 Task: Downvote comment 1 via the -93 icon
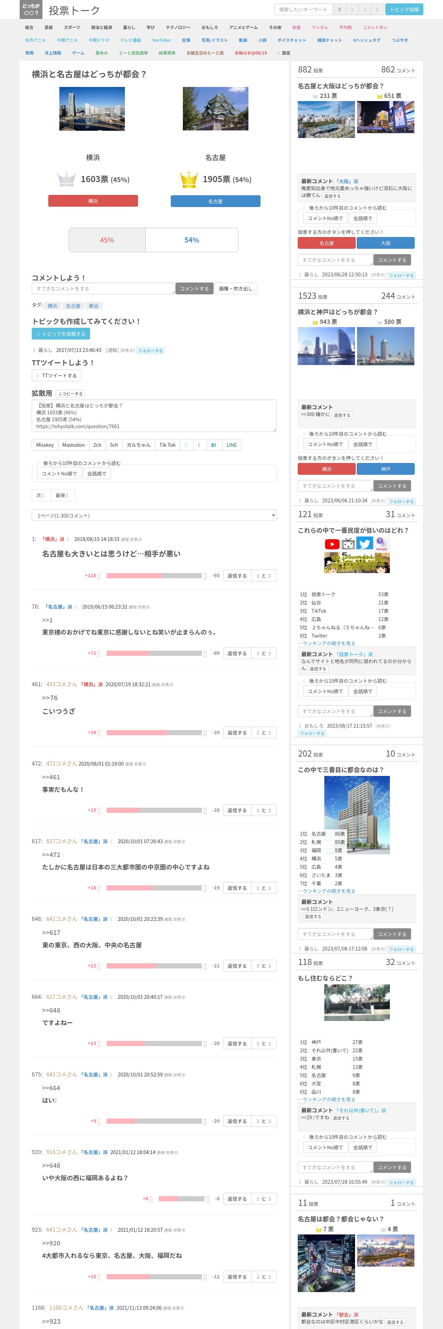tap(205, 576)
